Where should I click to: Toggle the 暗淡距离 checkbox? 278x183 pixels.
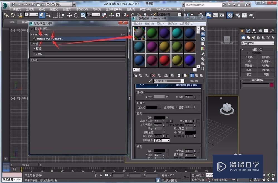coord(168,136)
